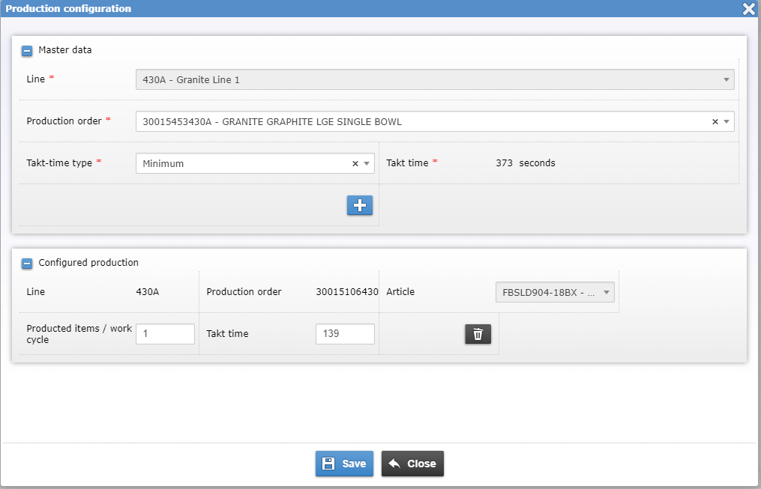Open the Production order dropdown arrow
This screenshot has height=489, width=761.
coord(726,122)
